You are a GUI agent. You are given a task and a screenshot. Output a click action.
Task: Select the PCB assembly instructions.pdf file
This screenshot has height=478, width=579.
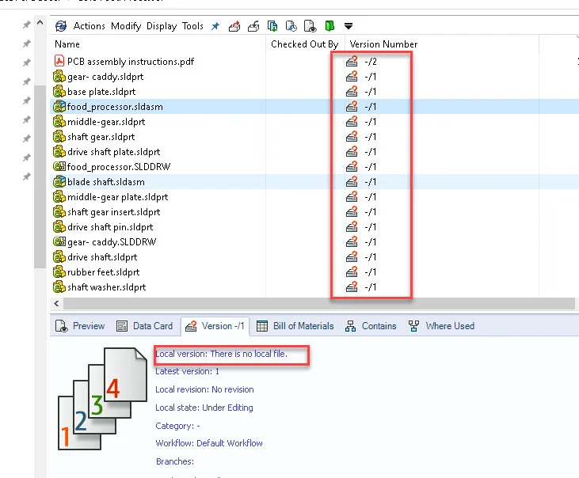coord(130,62)
